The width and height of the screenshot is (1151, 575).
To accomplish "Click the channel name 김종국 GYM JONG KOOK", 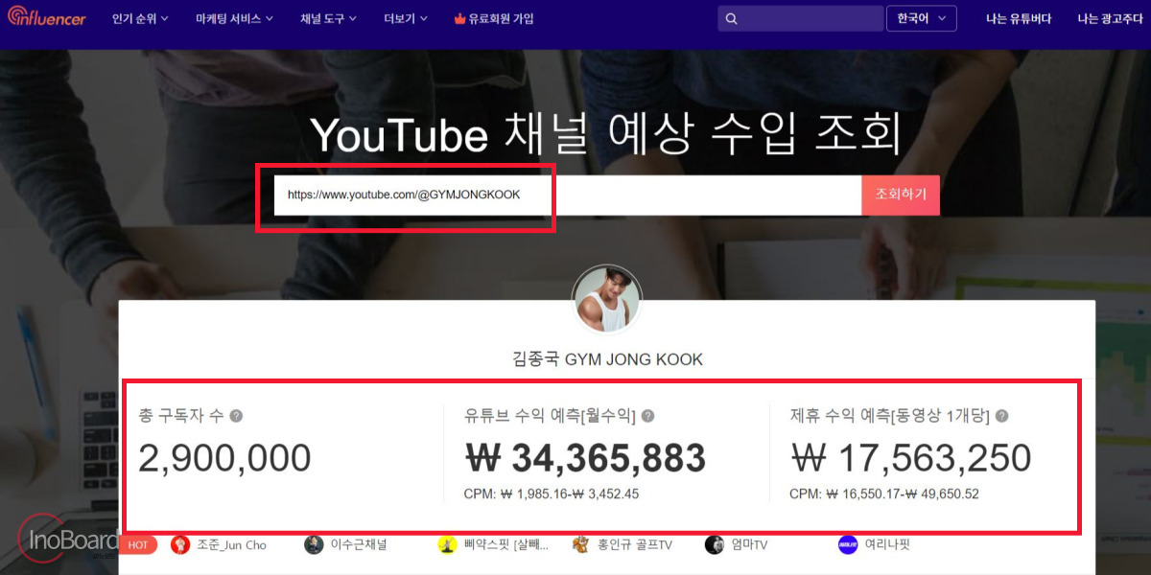I will pyautogui.click(x=608, y=359).
